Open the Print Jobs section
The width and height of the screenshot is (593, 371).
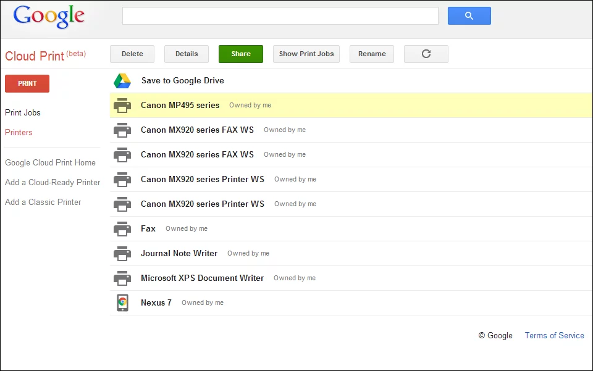23,112
